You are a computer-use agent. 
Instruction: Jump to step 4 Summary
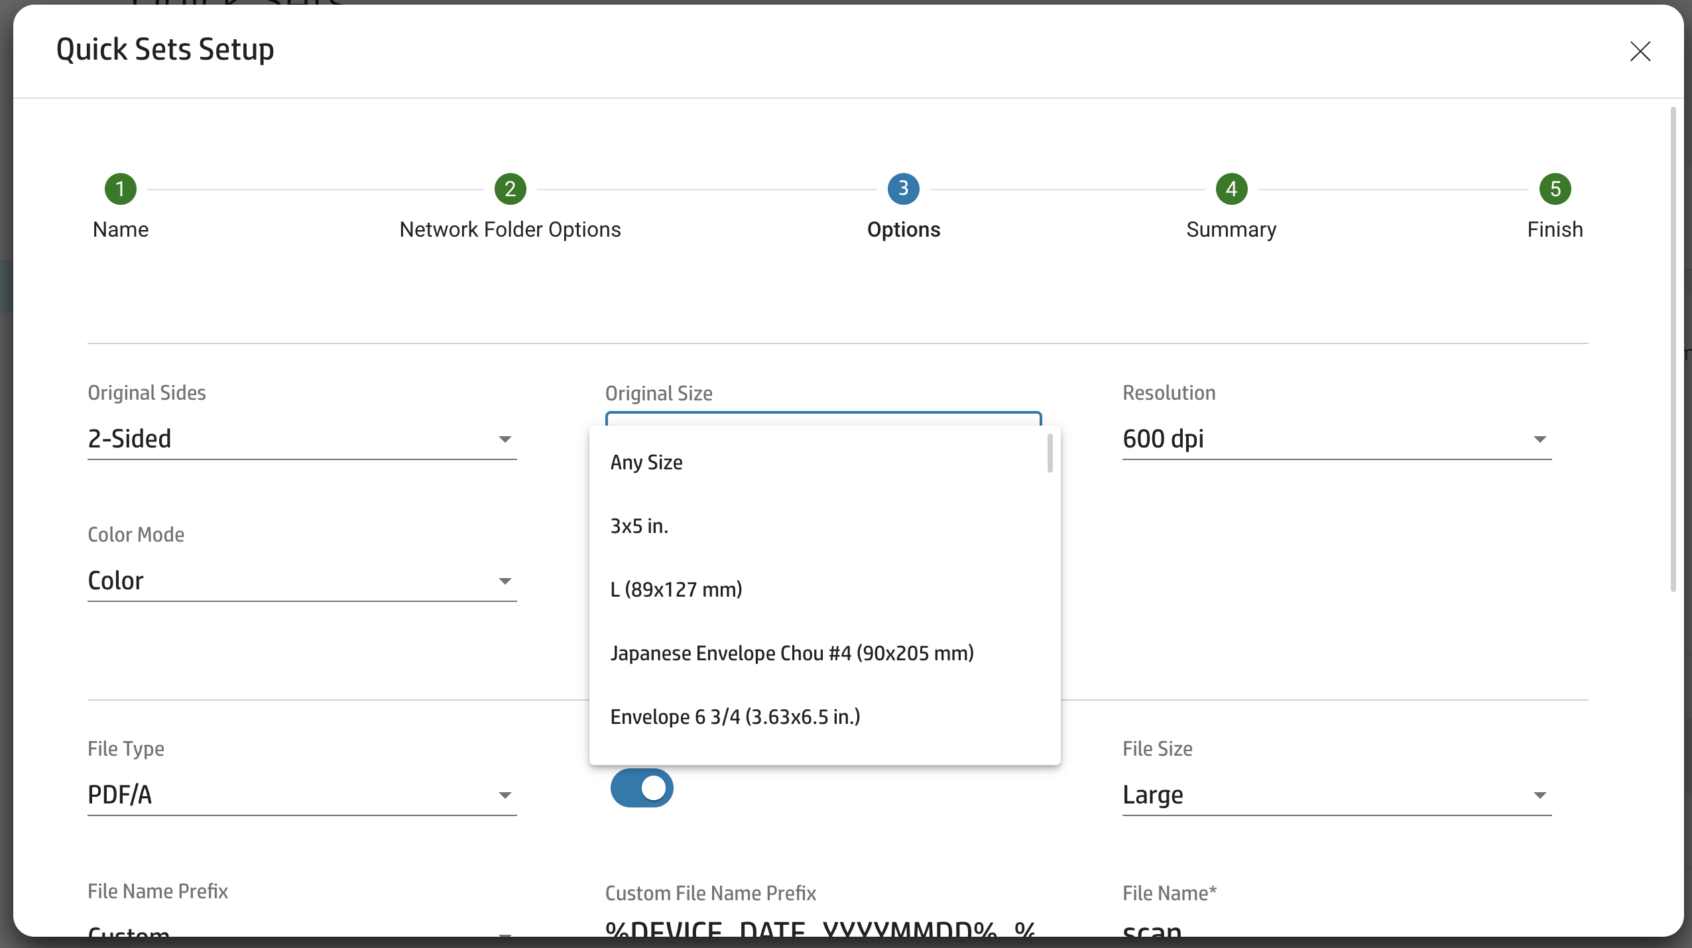pos(1230,188)
